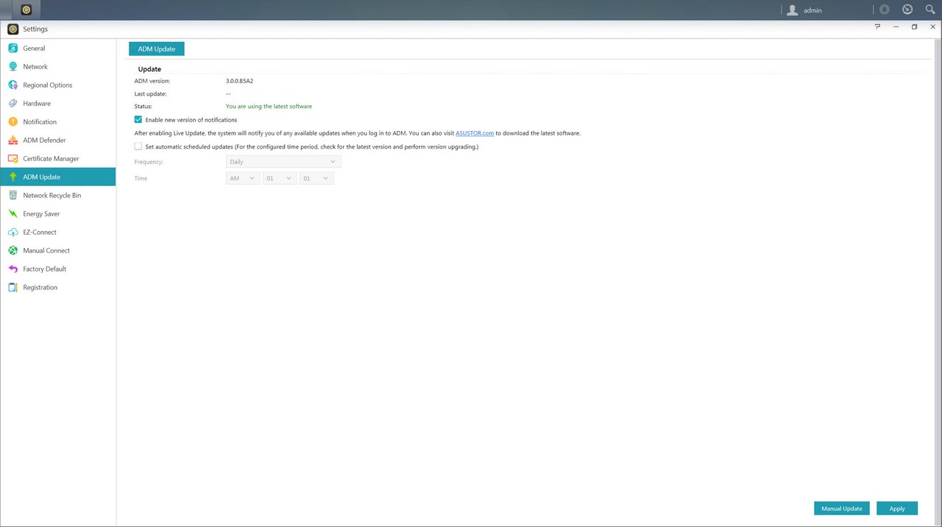Open the Notification label in sidebar
Image resolution: width=942 pixels, height=527 pixels.
(x=40, y=122)
